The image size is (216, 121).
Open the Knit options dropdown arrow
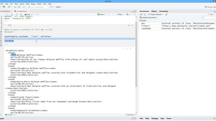tap(32, 14)
